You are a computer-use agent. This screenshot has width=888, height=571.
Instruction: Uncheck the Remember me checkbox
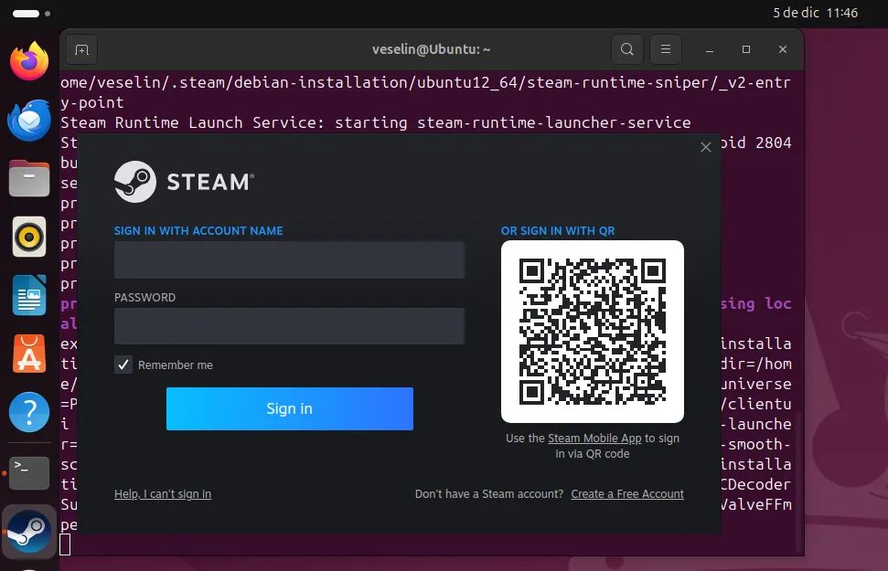click(123, 365)
